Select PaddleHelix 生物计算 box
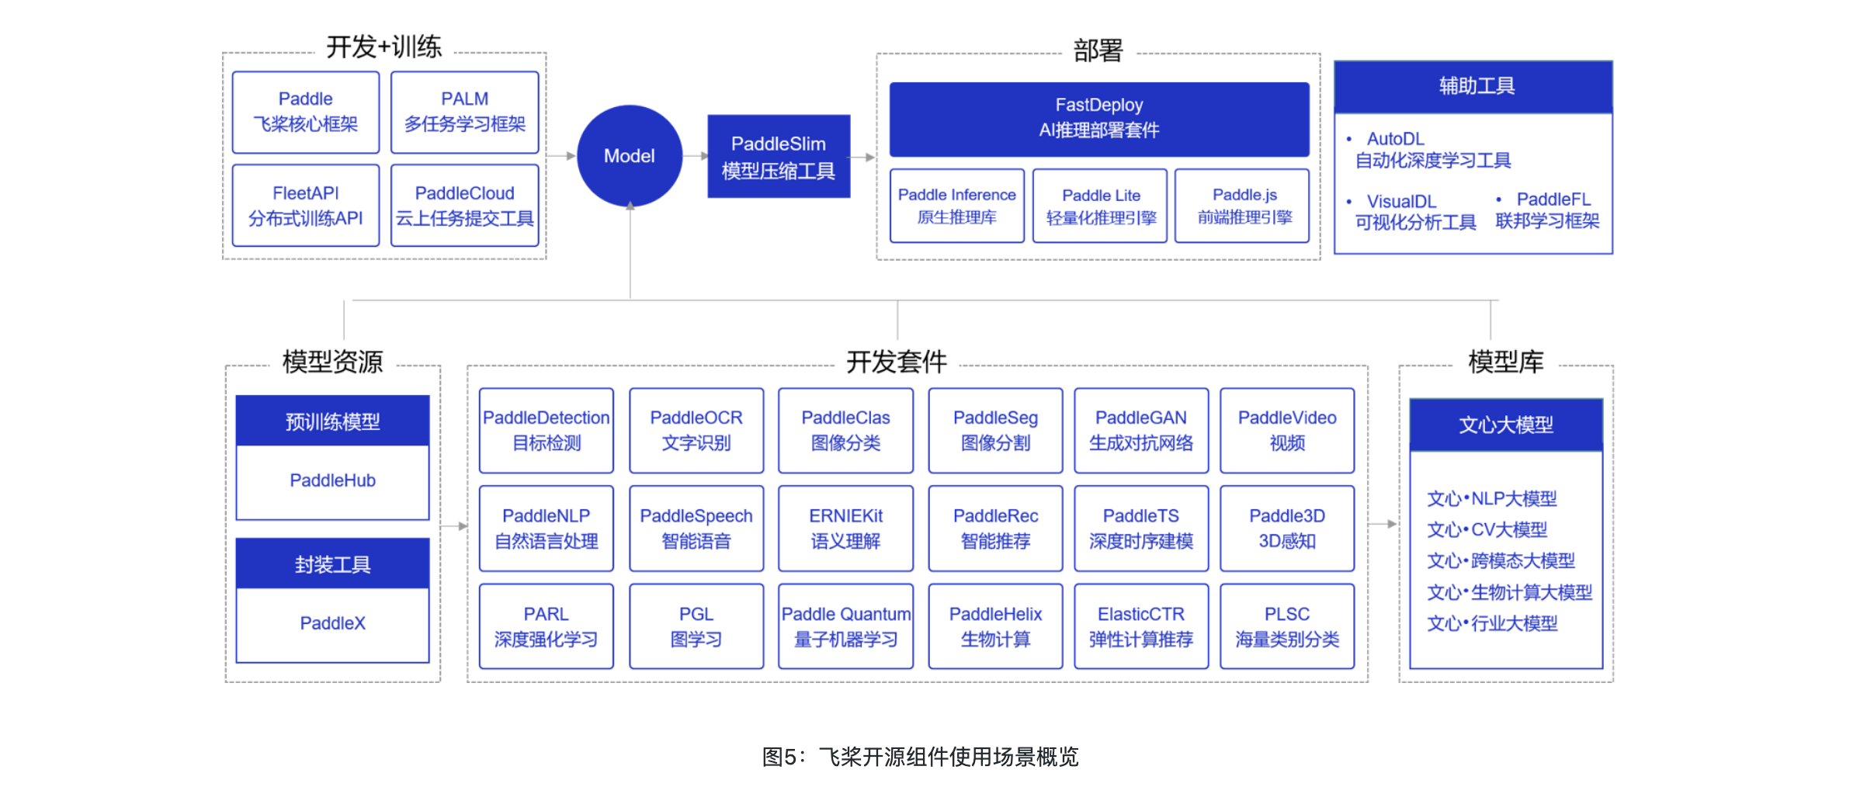Screen dimensions: 1860x787 tap(996, 626)
